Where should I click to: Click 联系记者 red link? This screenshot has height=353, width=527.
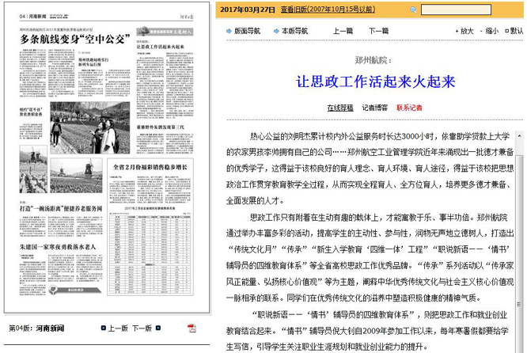coord(409,108)
